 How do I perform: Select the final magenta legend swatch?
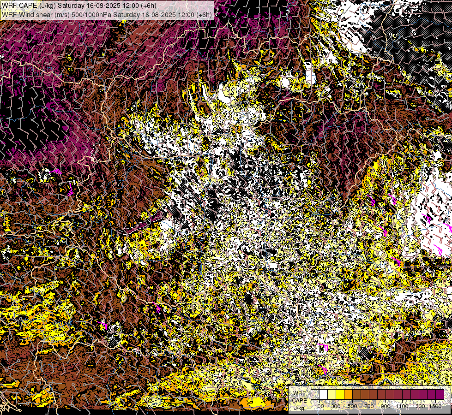coord(440,394)
